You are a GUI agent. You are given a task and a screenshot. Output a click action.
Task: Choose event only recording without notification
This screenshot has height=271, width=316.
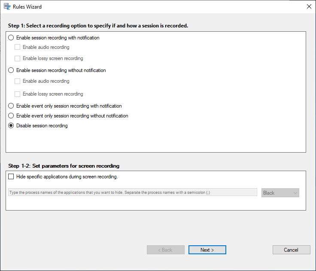point(11,116)
